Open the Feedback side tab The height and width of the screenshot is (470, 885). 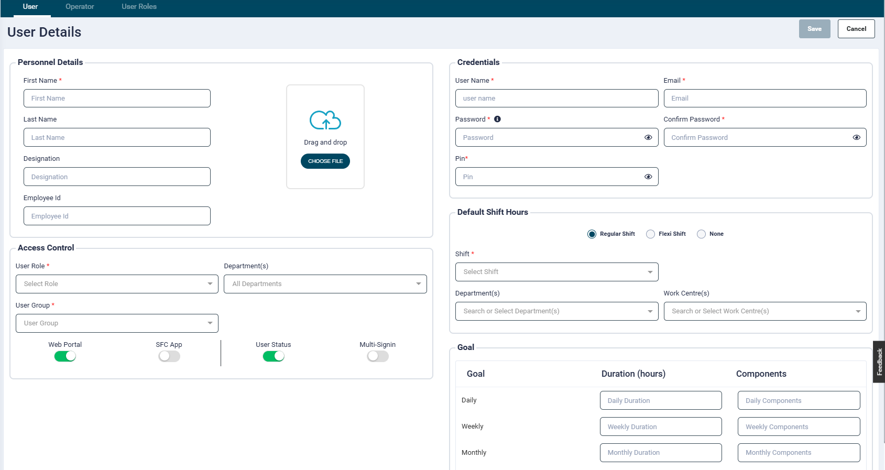[x=879, y=362]
